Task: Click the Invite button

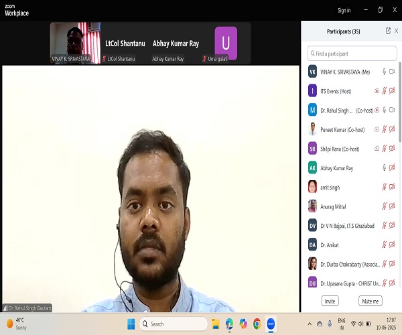Action: tap(330, 301)
